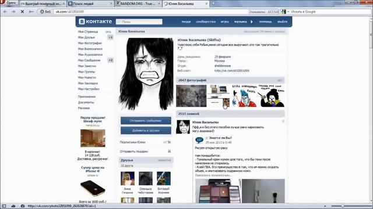Open Мои Друзья in sidebar
The width and height of the screenshot is (373, 209).
point(86,37)
